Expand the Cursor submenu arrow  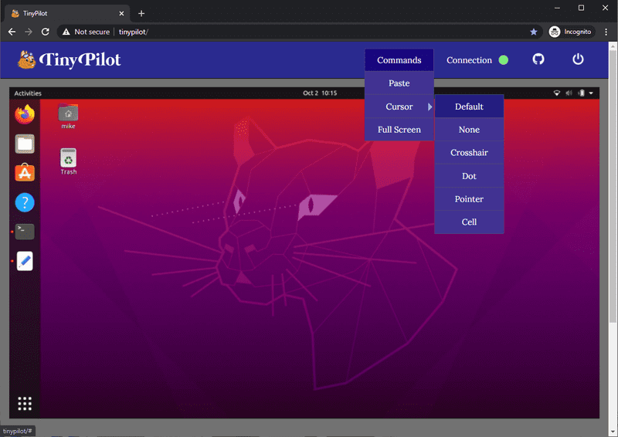430,107
